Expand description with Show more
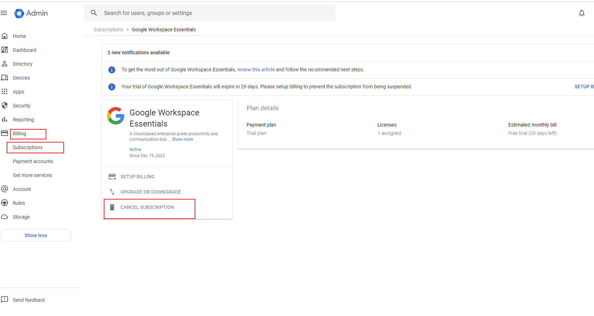594x316 pixels. [x=182, y=139]
